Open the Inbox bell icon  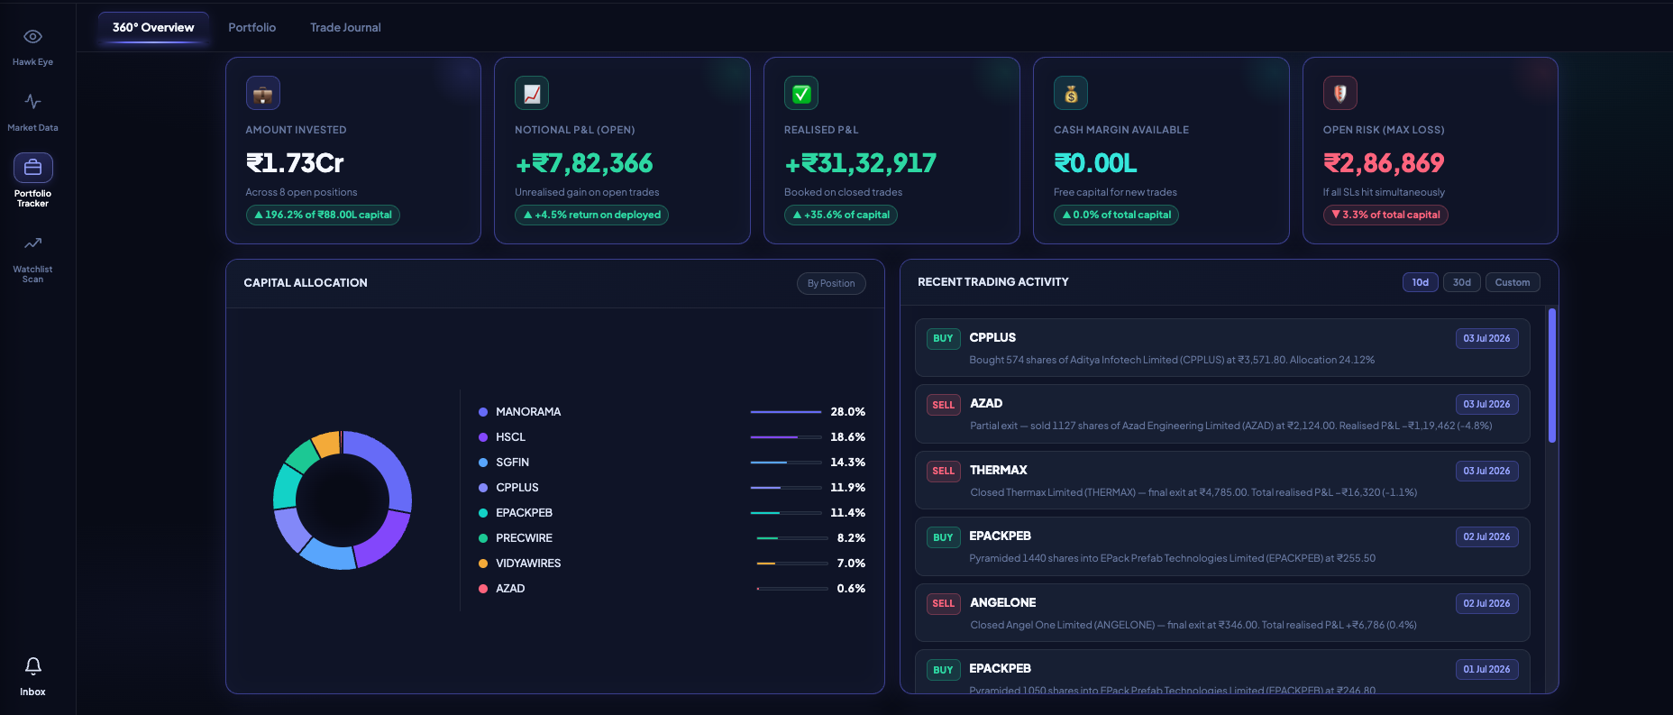[32, 666]
